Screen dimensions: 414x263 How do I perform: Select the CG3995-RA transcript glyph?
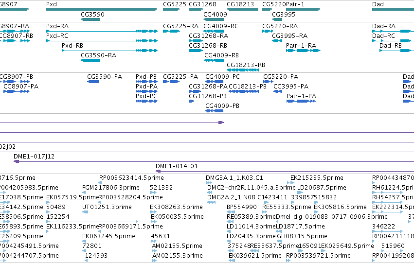click(x=277, y=41)
